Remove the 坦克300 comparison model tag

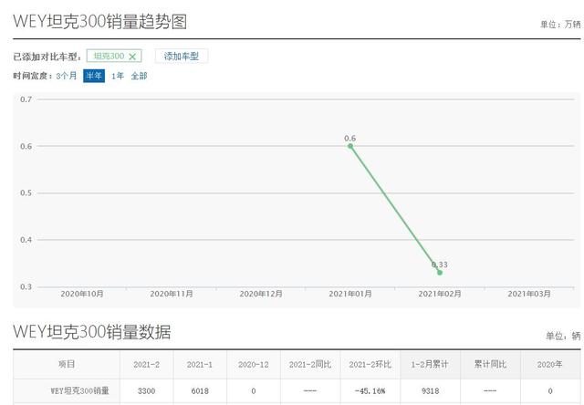click(x=132, y=57)
